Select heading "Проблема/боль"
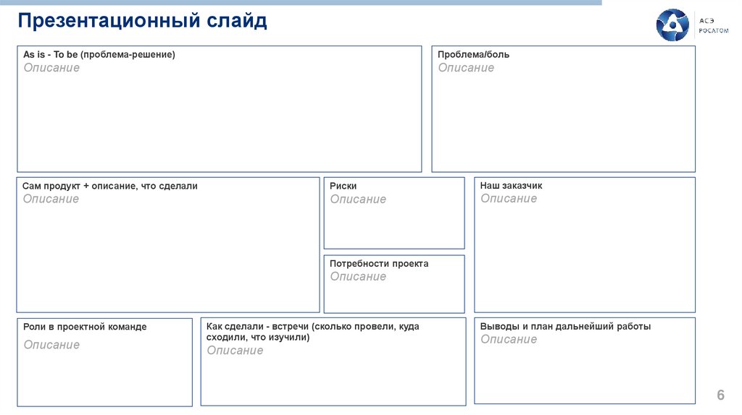The width and height of the screenshot is (742, 415). (473, 54)
